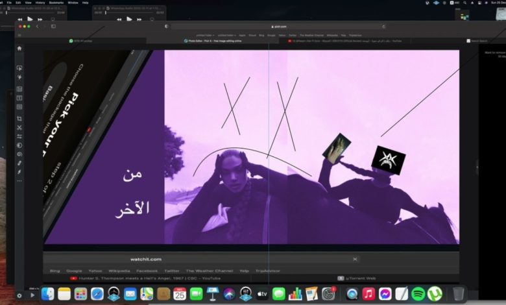The width and height of the screenshot is (506, 305).
Task: Open Messages from the dock
Action: point(278,294)
